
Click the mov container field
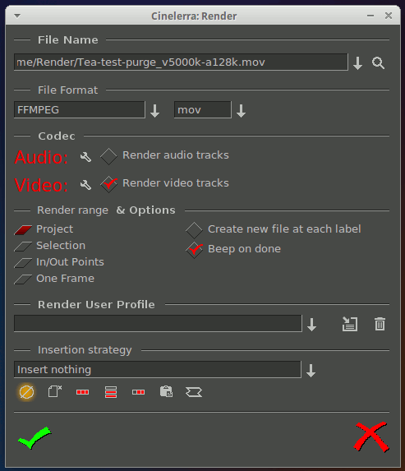point(203,109)
